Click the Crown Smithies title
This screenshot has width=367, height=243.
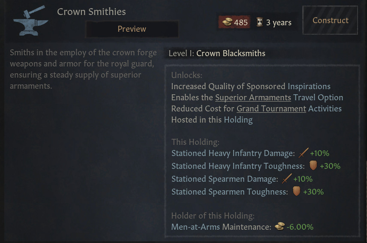pyautogui.click(x=91, y=12)
